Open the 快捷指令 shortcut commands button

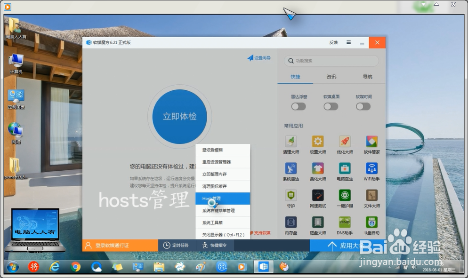click(215, 246)
